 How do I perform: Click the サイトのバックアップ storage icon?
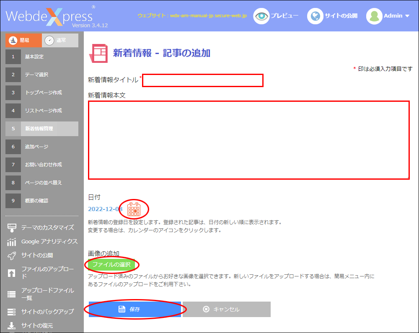coord(11,312)
